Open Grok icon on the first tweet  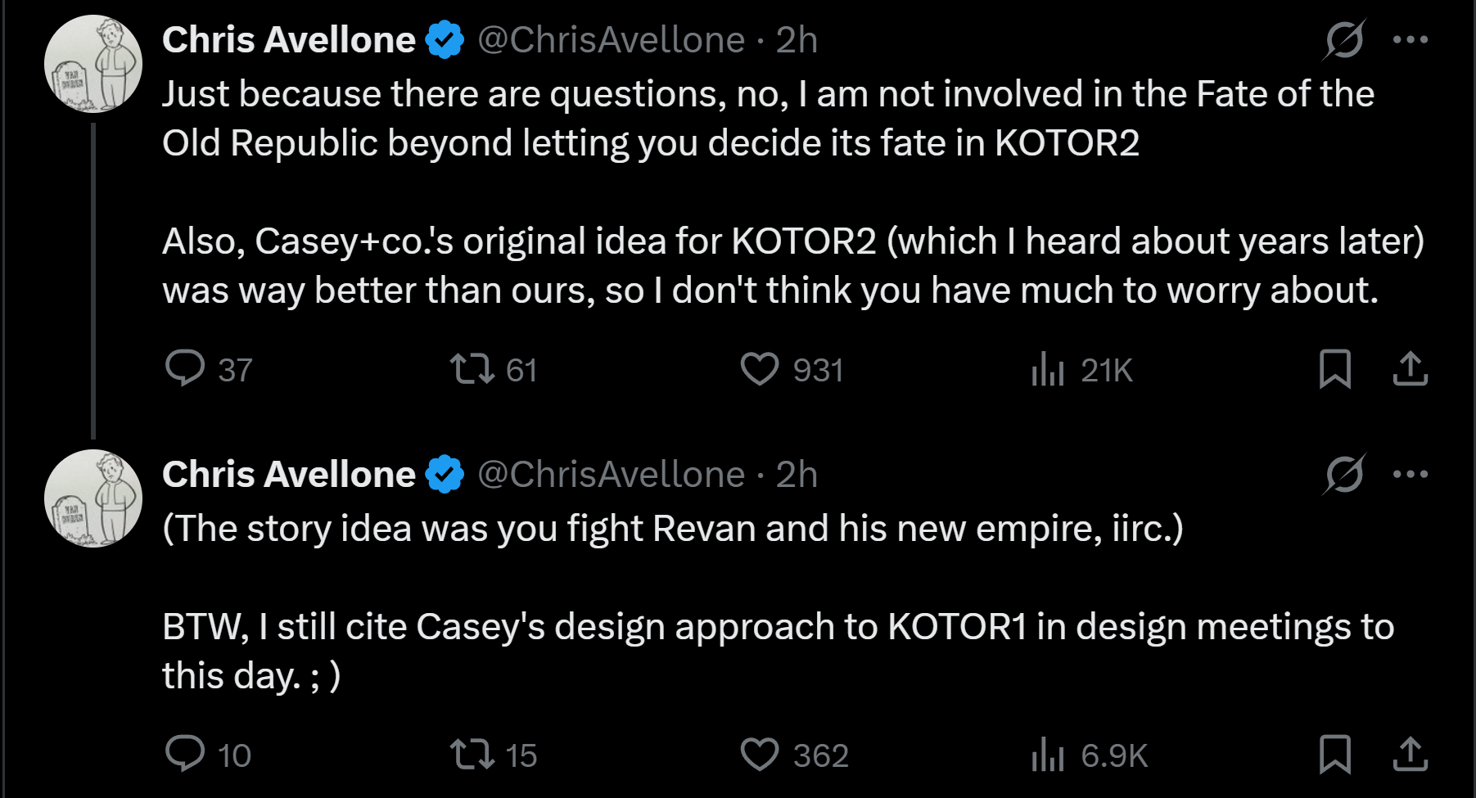[1344, 39]
